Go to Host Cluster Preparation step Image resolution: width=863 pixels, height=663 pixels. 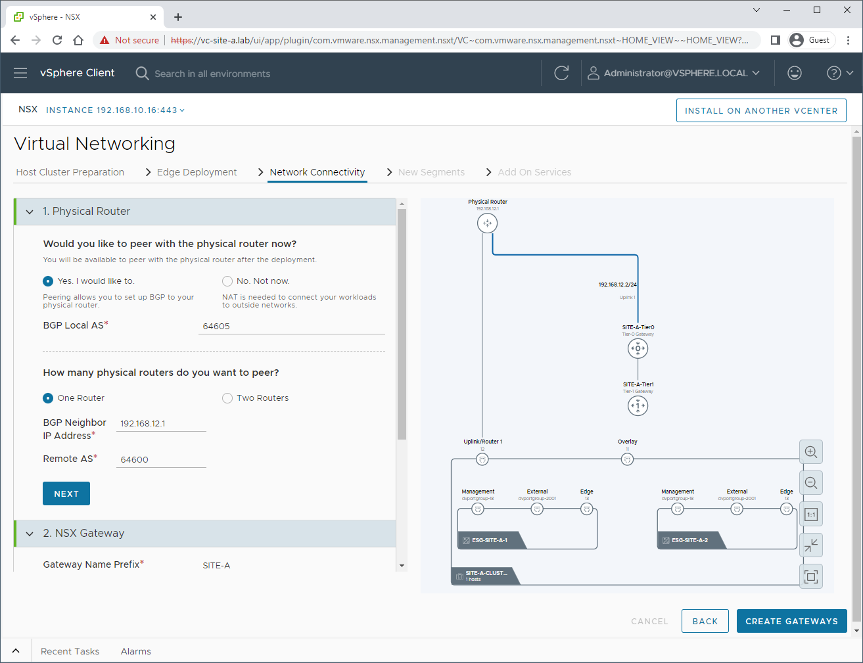click(x=70, y=172)
